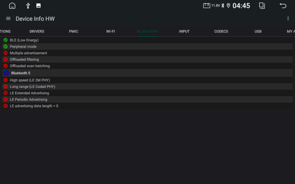The width and height of the screenshot is (295, 184).
Task: Open the hamburger navigation menu
Action: point(8,19)
